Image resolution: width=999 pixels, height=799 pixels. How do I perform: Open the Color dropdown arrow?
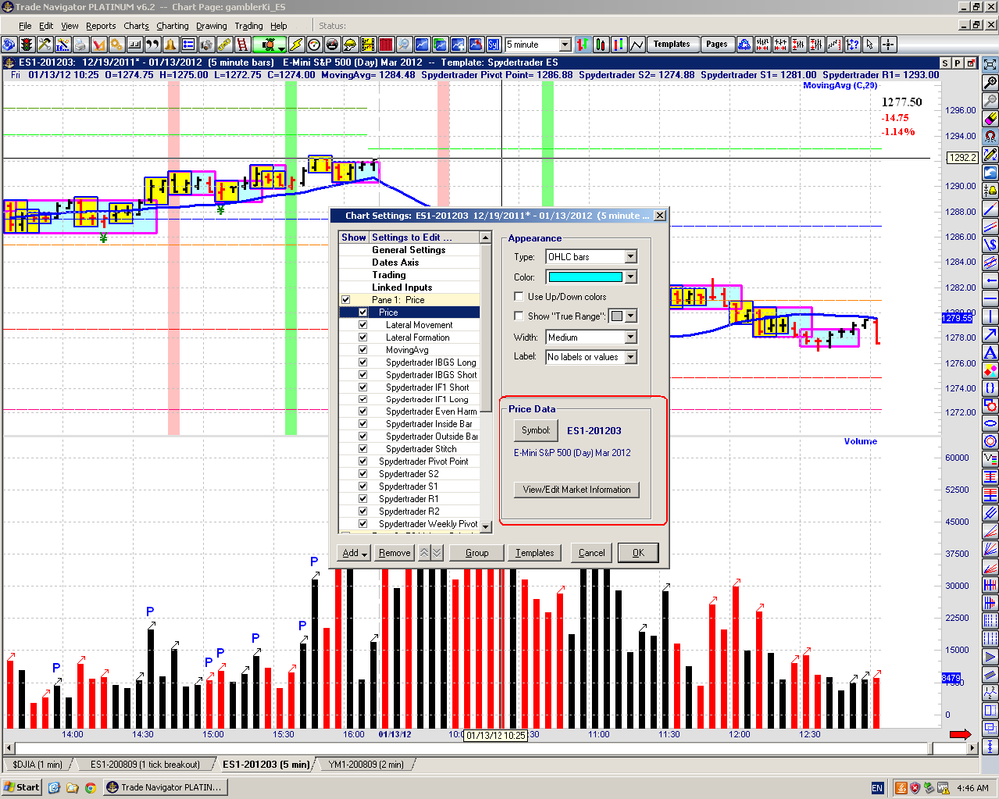(x=630, y=277)
